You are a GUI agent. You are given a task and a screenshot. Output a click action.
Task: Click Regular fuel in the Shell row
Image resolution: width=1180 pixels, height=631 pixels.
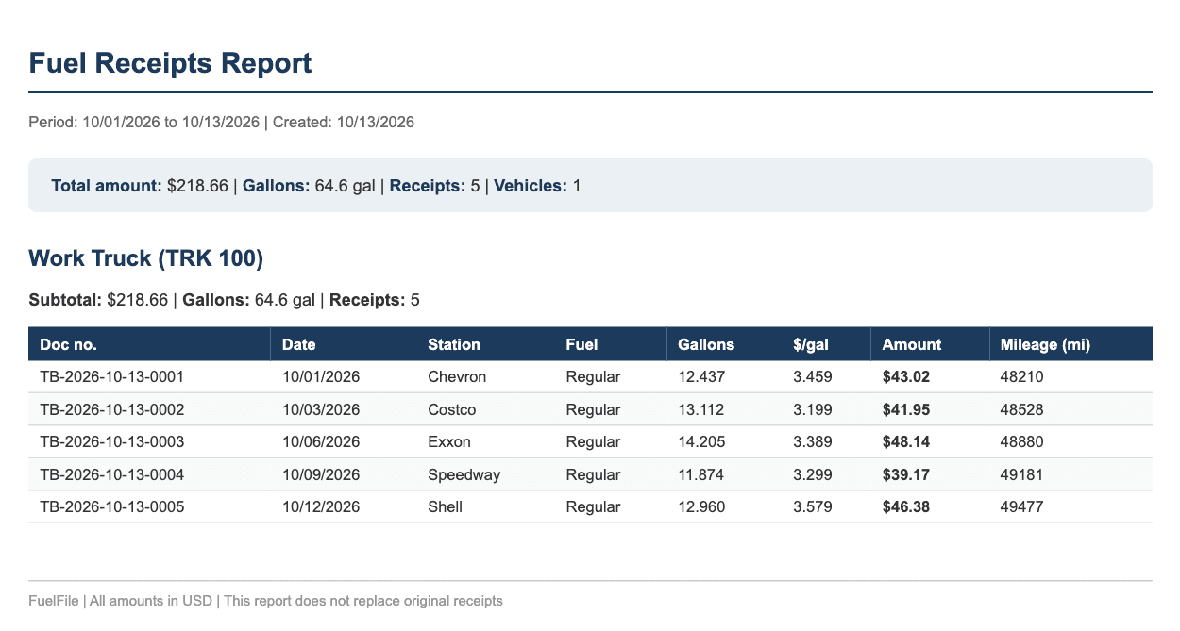593,506
